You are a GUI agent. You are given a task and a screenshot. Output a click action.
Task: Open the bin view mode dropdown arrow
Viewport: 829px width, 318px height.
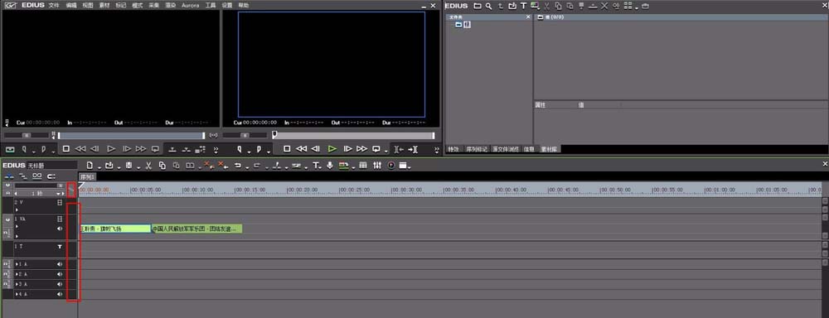click(637, 7)
